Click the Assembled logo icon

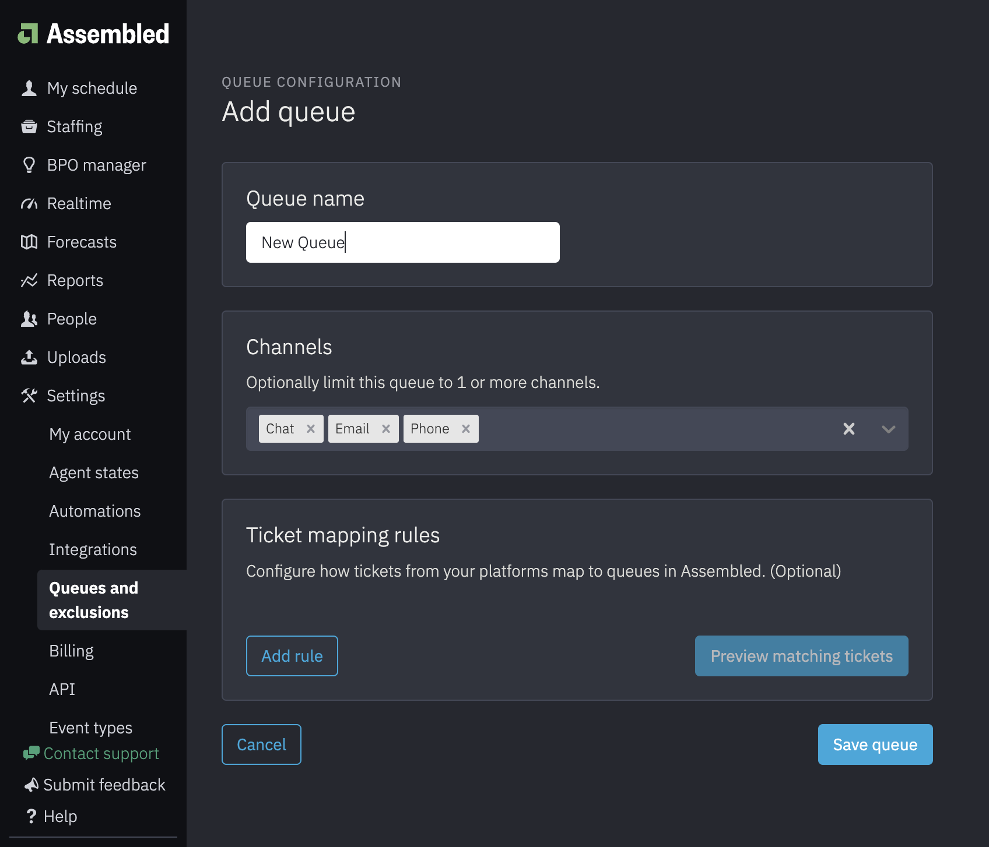pos(28,34)
